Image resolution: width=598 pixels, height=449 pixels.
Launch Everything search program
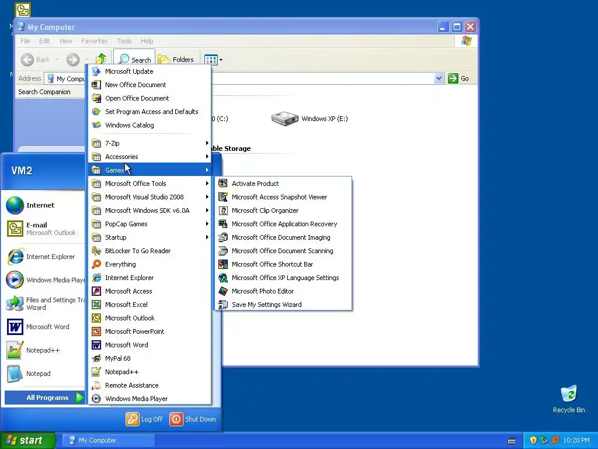(x=149, y=264)
